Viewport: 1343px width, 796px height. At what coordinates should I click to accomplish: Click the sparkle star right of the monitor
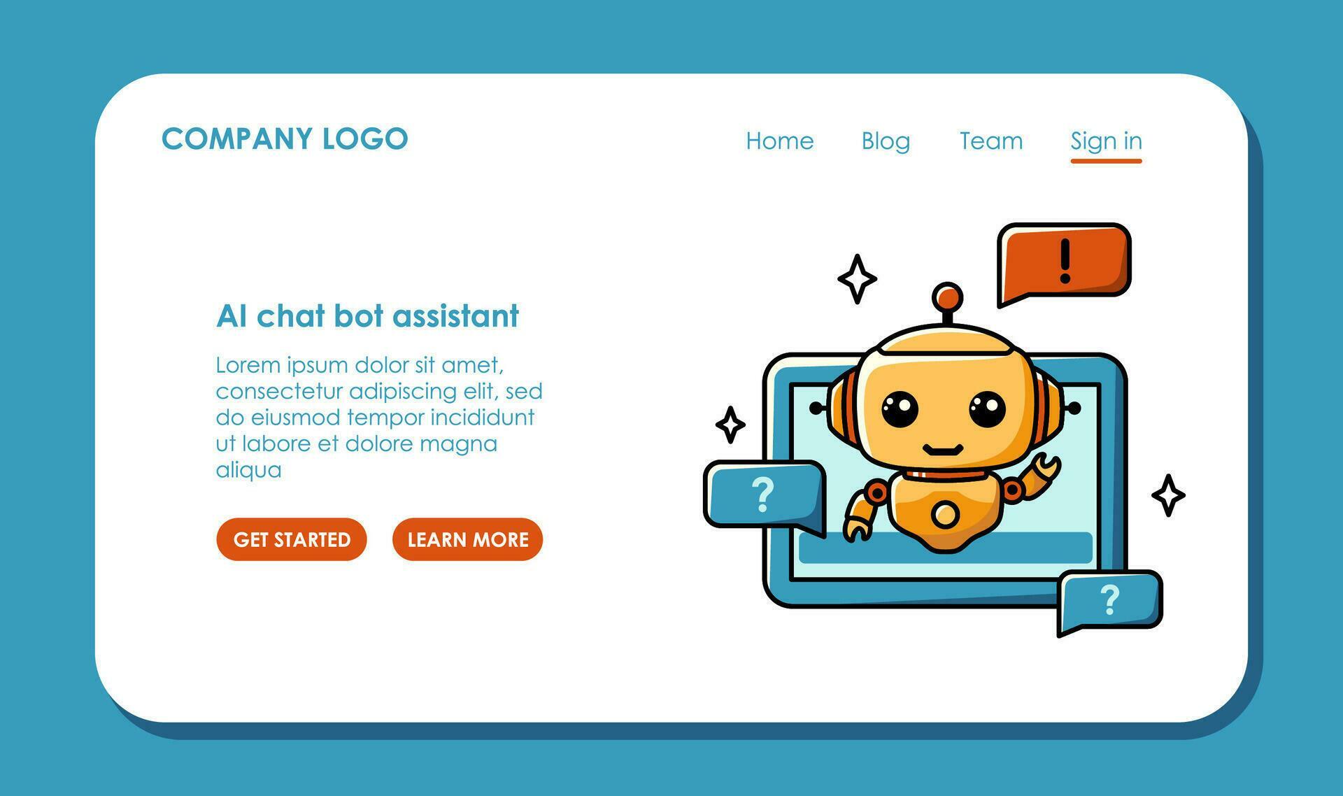pyautogui.click(x=1168, y=495)
